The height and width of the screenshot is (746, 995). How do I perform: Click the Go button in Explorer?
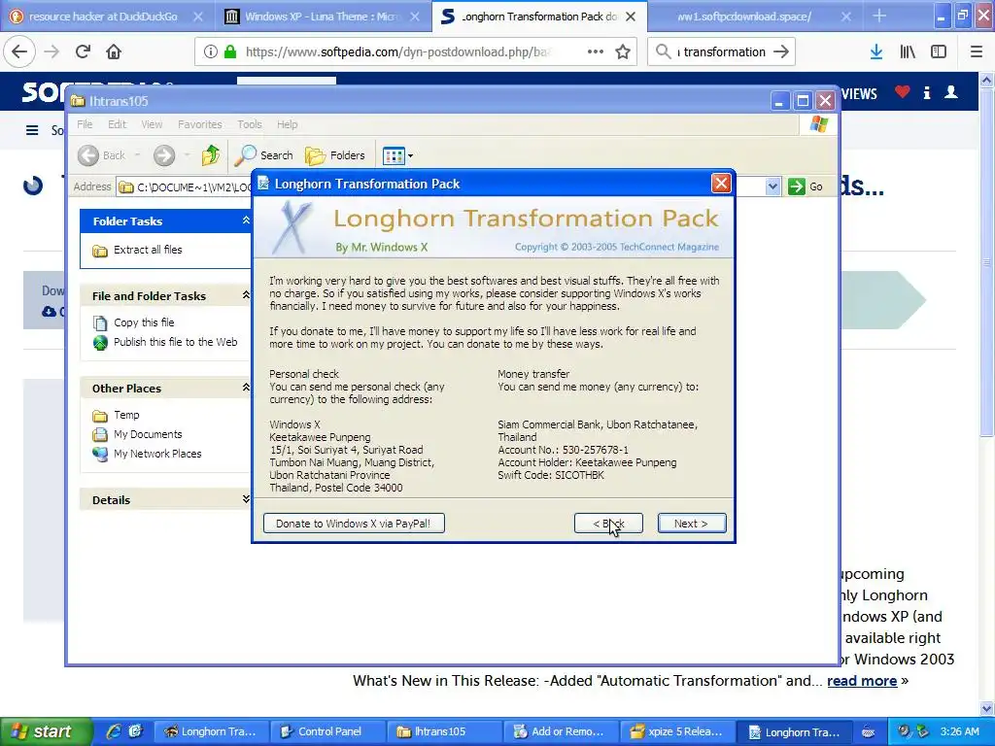(806, 186)
